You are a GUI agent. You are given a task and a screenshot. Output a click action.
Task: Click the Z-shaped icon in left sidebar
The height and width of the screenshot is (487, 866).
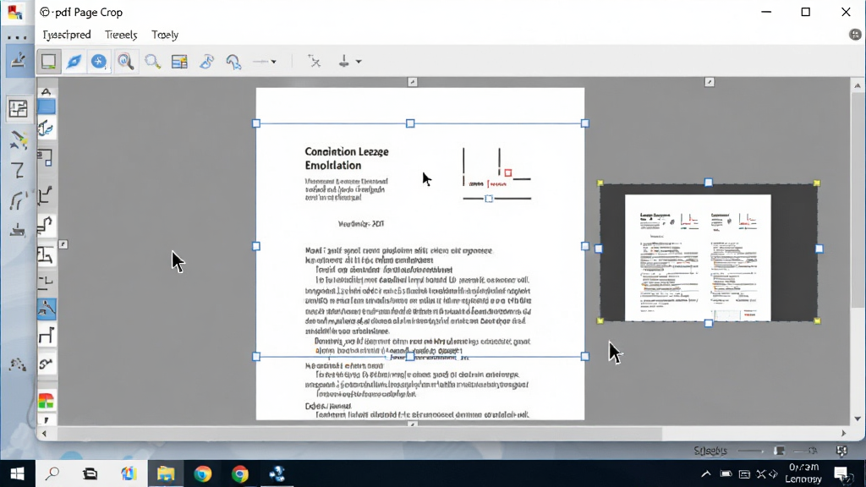[19, 170]
